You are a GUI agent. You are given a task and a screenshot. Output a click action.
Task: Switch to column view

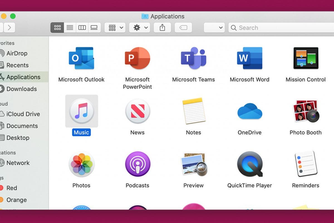coord(82,28)
